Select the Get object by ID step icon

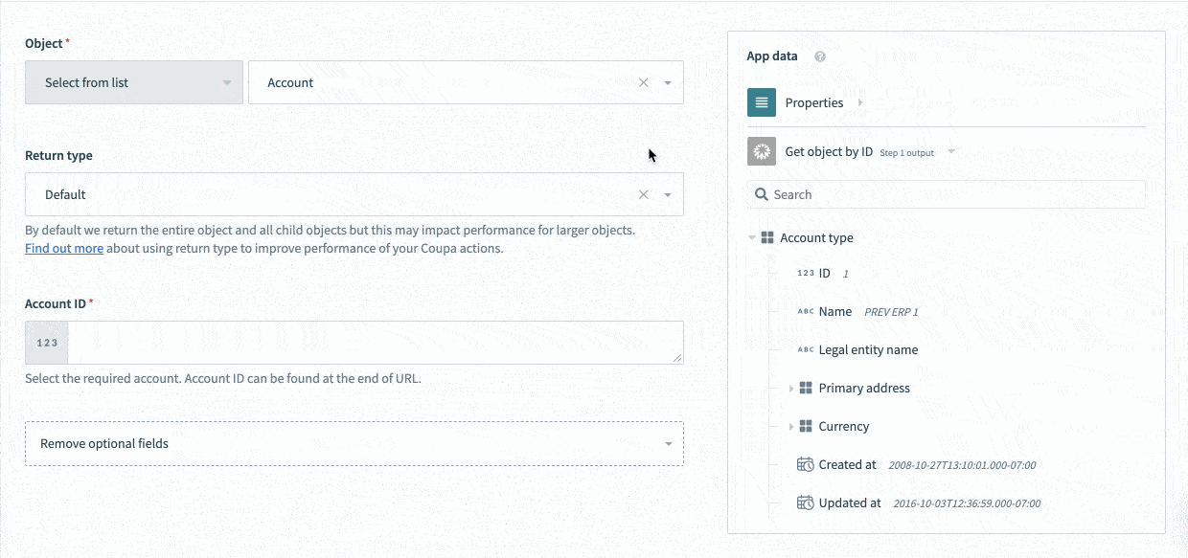click(x=761, y=151)
